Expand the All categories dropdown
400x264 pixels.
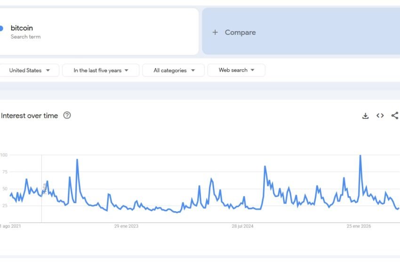tap(174, 70)
